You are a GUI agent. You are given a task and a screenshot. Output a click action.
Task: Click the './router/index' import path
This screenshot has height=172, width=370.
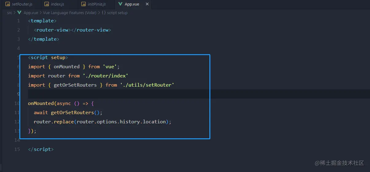pyautogui.click(x=105, y=76)
